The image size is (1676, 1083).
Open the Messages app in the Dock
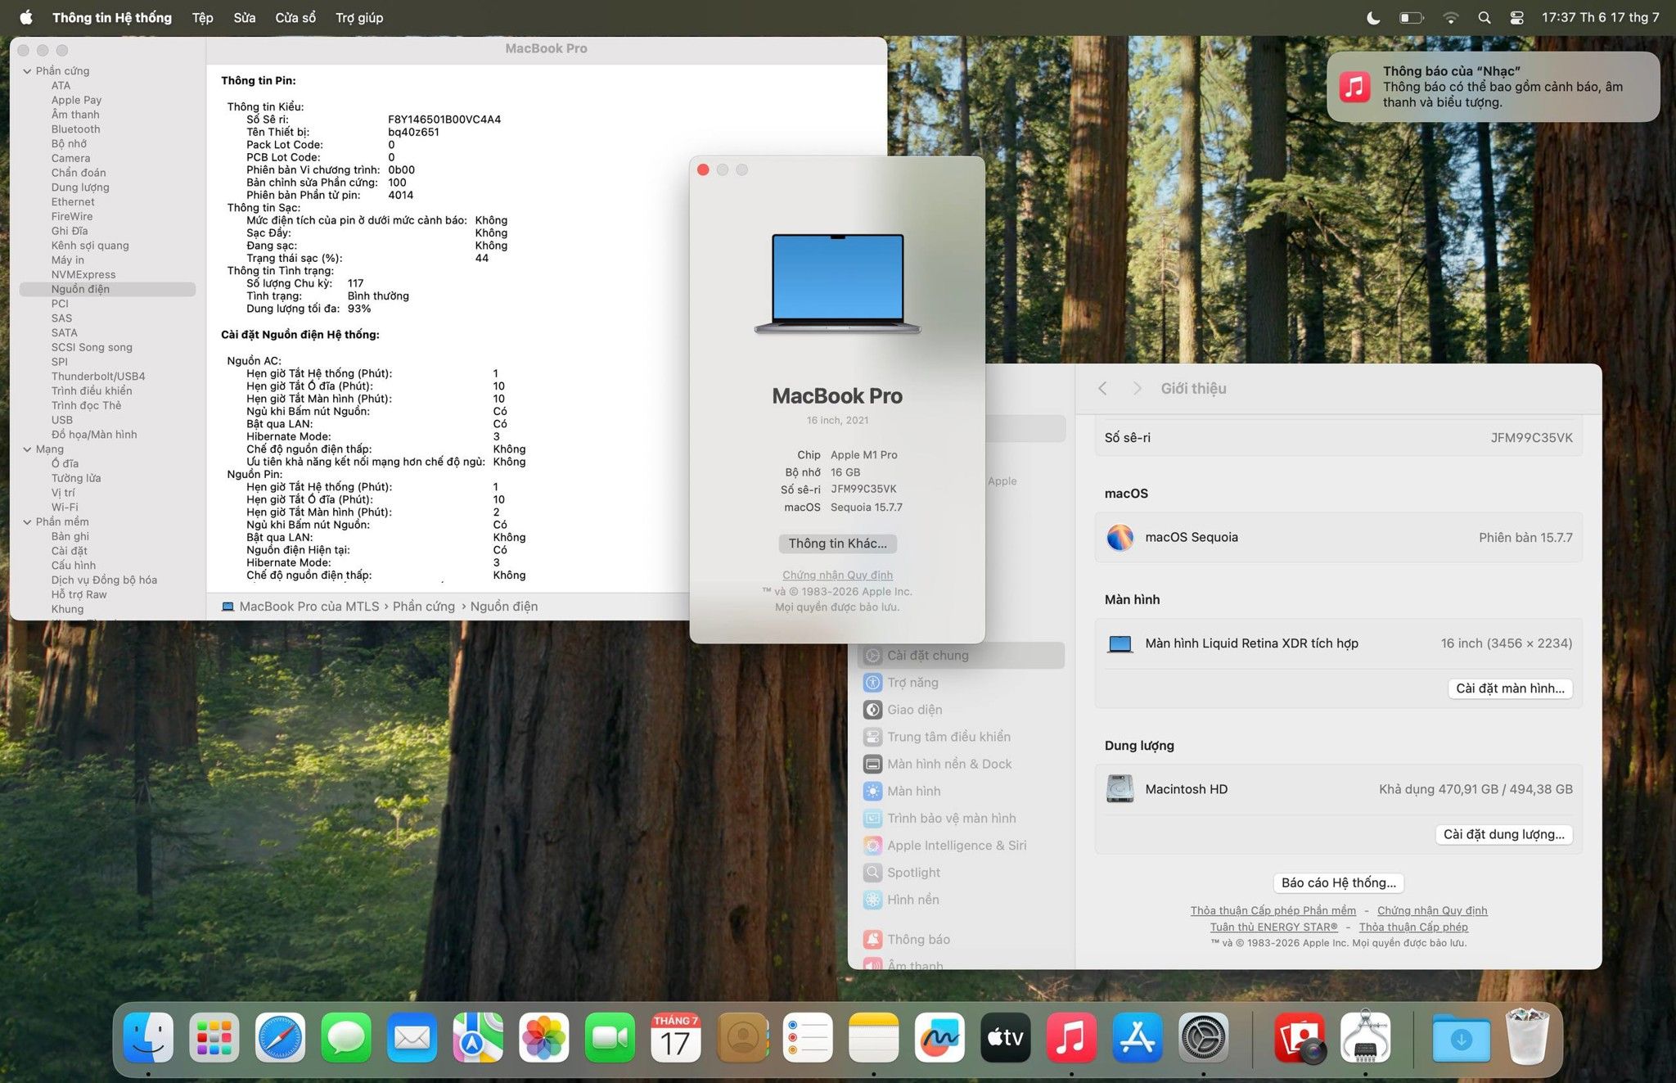346,1037
